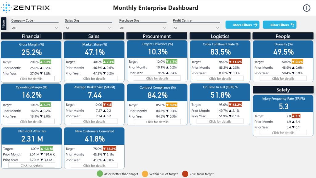Expand the vertical Filters side tab

click(x=4, y=24)
